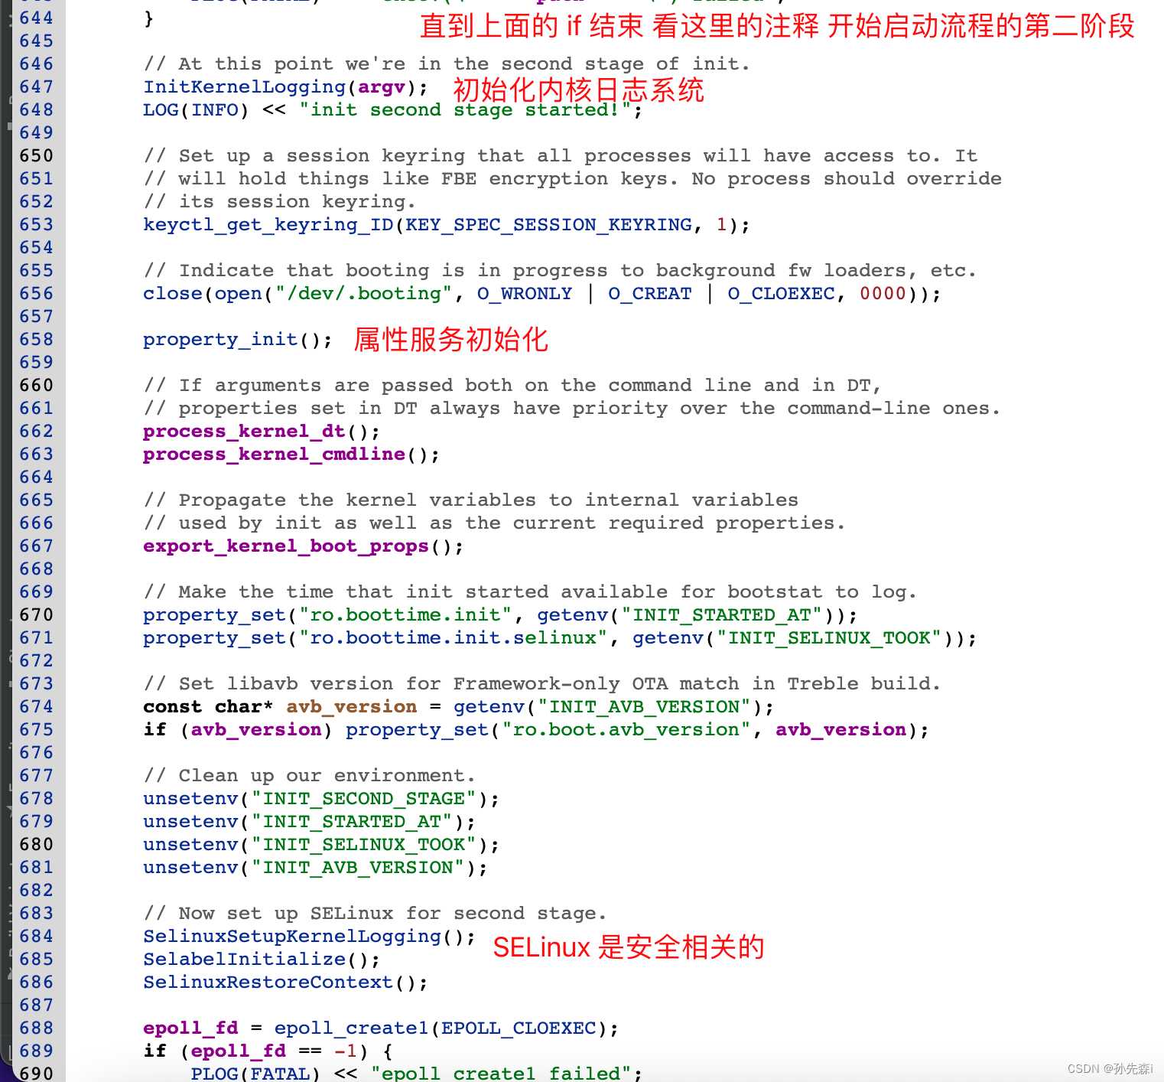1164x1082 pixels.
Task: Click the InitKernelLogging function call
Action: (x=244, y=87)
